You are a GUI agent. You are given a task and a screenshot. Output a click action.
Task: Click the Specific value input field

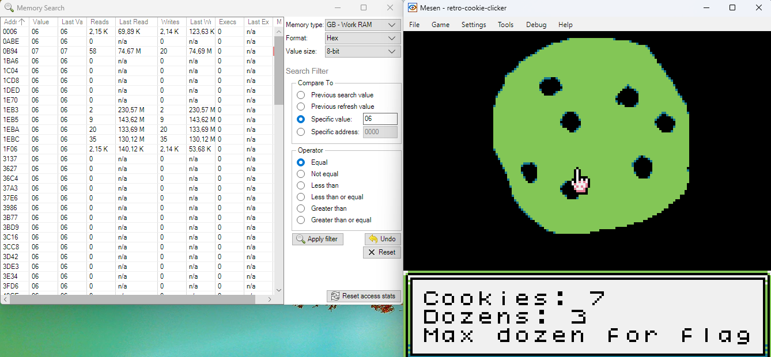(x=380, y=119)
